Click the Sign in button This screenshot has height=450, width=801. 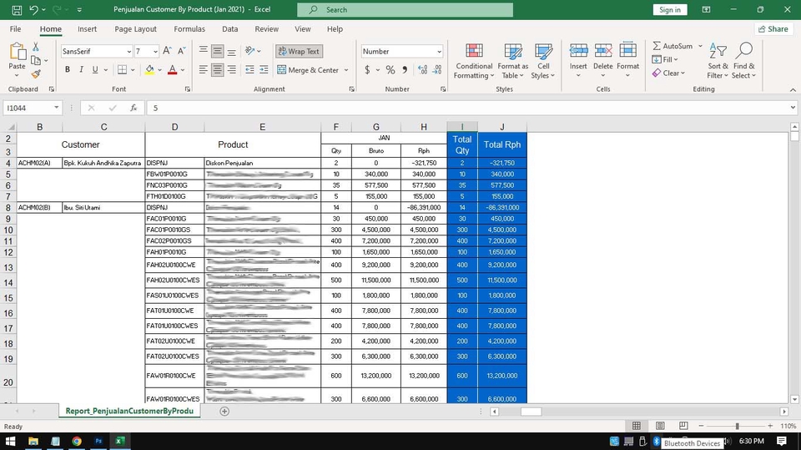(x=669, y=10)
